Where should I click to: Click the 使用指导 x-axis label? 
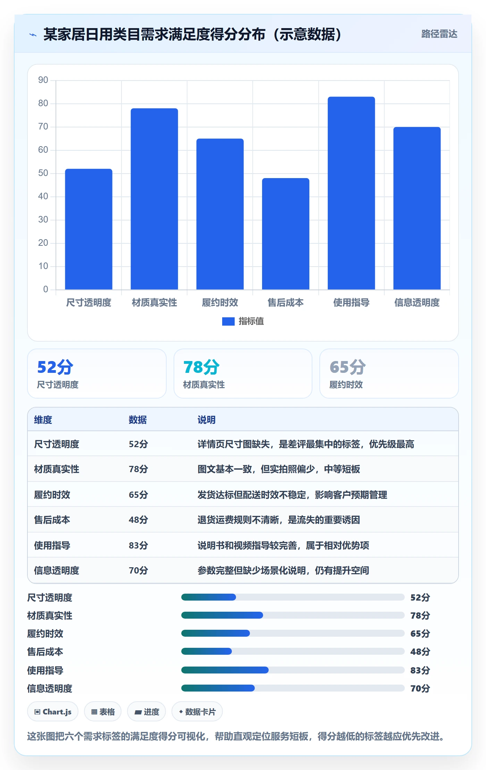(351, 303)
